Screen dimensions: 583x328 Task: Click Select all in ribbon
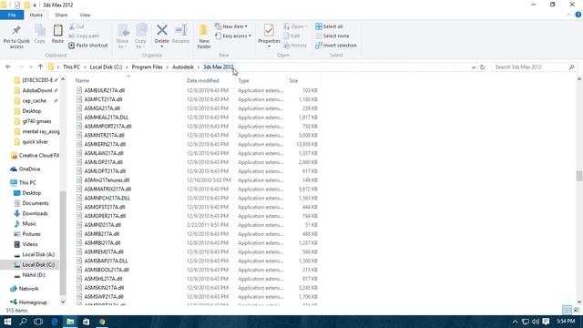pyautogui.click(x=329, y=26)
